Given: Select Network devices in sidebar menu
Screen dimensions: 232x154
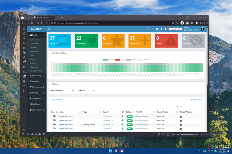Looking at the screenshot, I should click(x=36, y=71).
